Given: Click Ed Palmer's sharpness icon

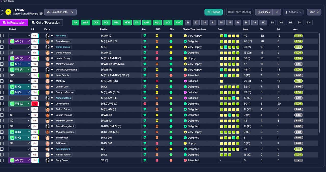Looking at the screenshot, I should pos(157,143).
